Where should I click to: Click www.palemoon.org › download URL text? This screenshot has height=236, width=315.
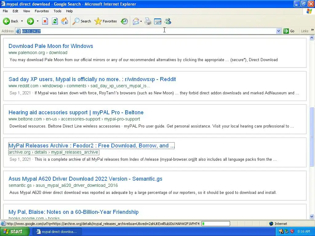pos(38,53)
